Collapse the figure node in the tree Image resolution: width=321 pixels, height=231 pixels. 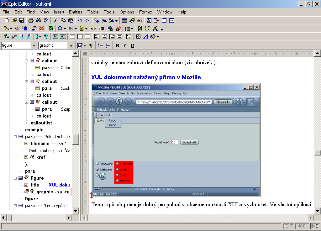click(x=15, y=178)
